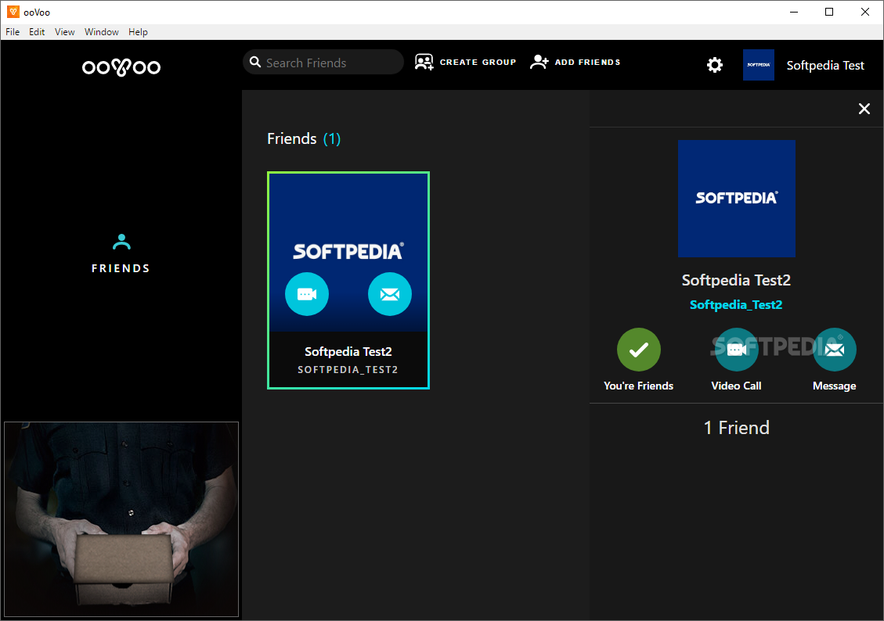Click the self-view camera preview
Image resolution: width=884 pixels, height=621 pixels.
tap(121, 519)
